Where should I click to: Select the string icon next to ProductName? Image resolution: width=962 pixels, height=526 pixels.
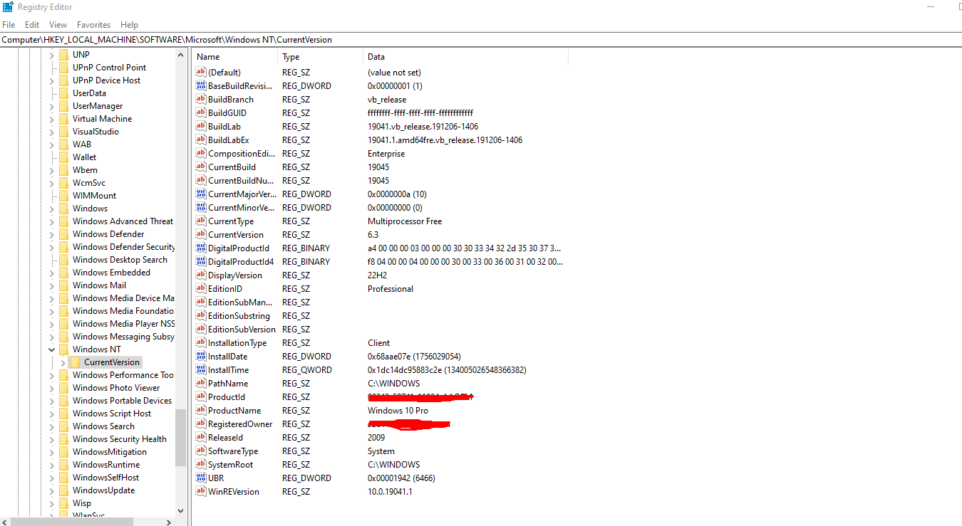pyautogui.click(x=200, y=411)
